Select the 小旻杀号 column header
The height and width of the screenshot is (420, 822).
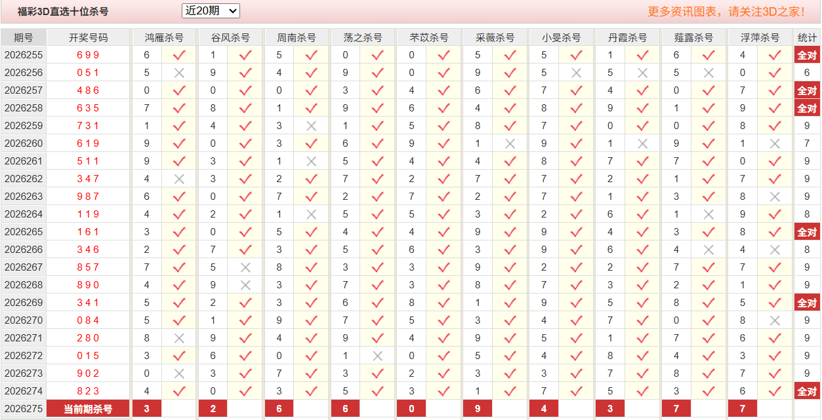tap(562, 37)
